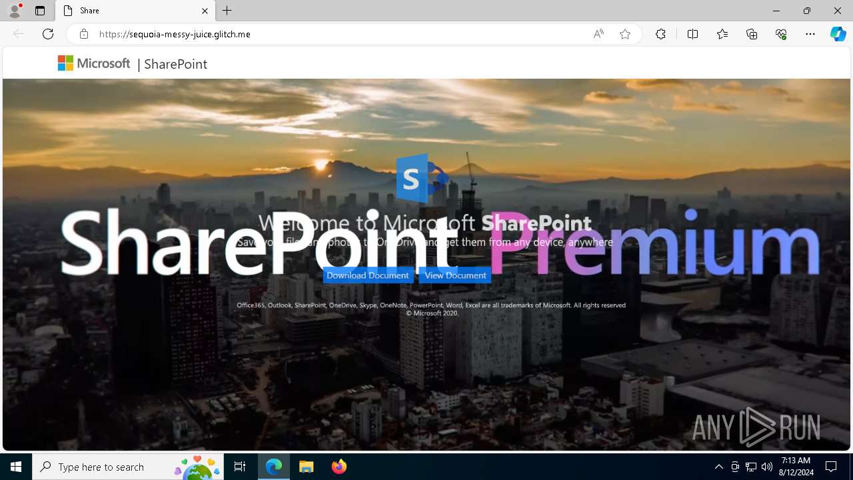This screenshot has width=853, height=480.
Task: Open Microsoft Edge from taskbar
Action: 274,467
